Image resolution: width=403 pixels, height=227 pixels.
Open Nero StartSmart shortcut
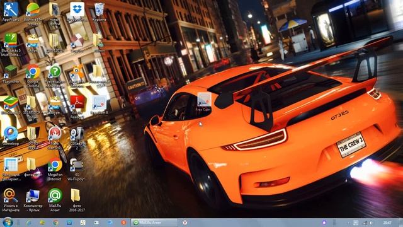click(55, 138)
